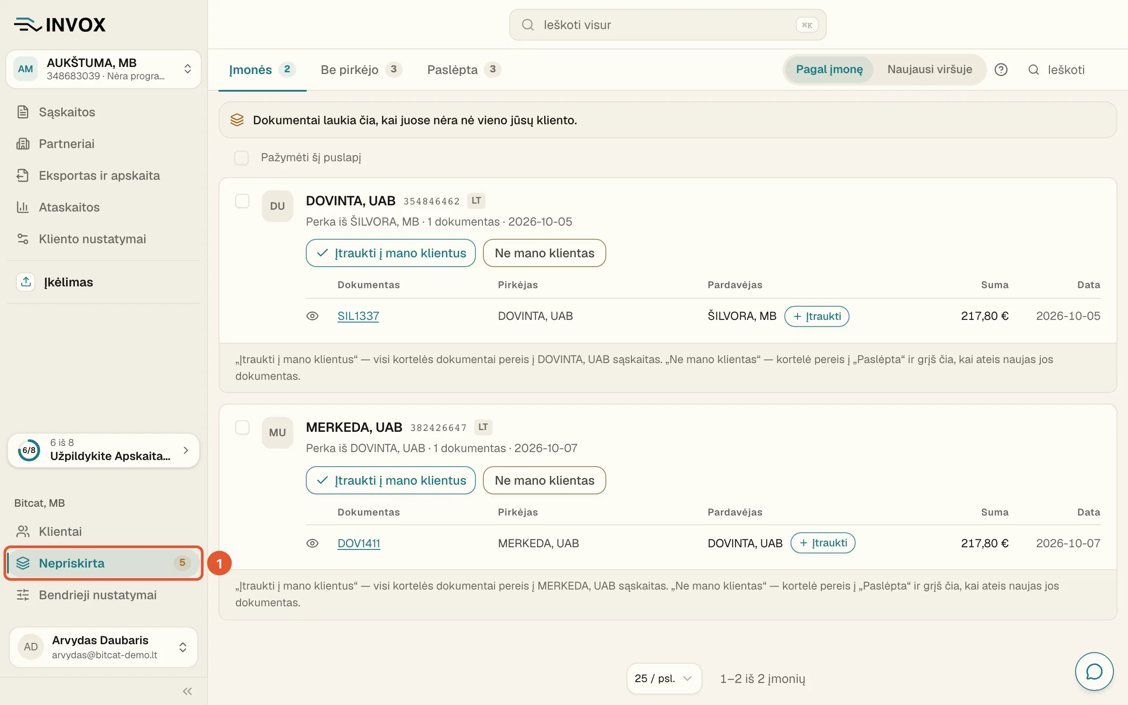Switch to the Be pirkėjo tab
The width and height of the screenshot is (1128, 705).
pyautogui.click(x=361, y=70)
